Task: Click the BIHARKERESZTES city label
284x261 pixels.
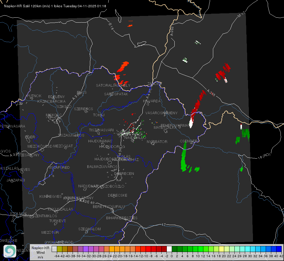Action: 122,218
